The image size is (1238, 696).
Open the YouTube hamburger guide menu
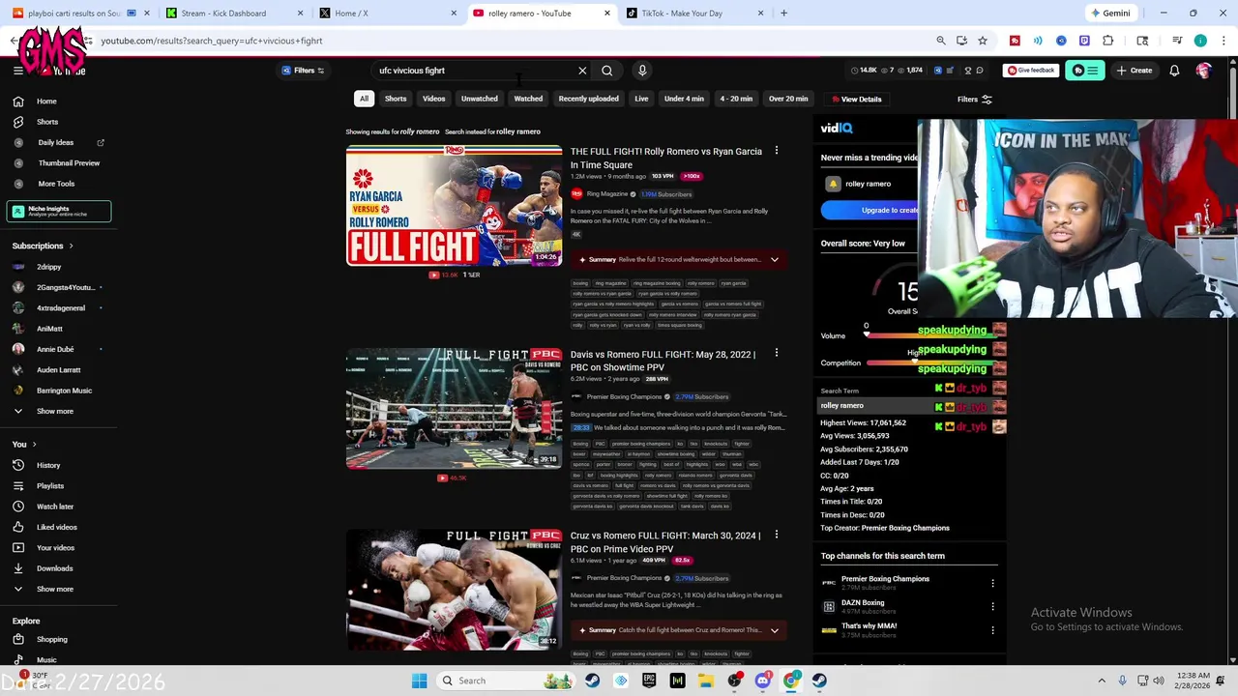(x=18, y=71)
